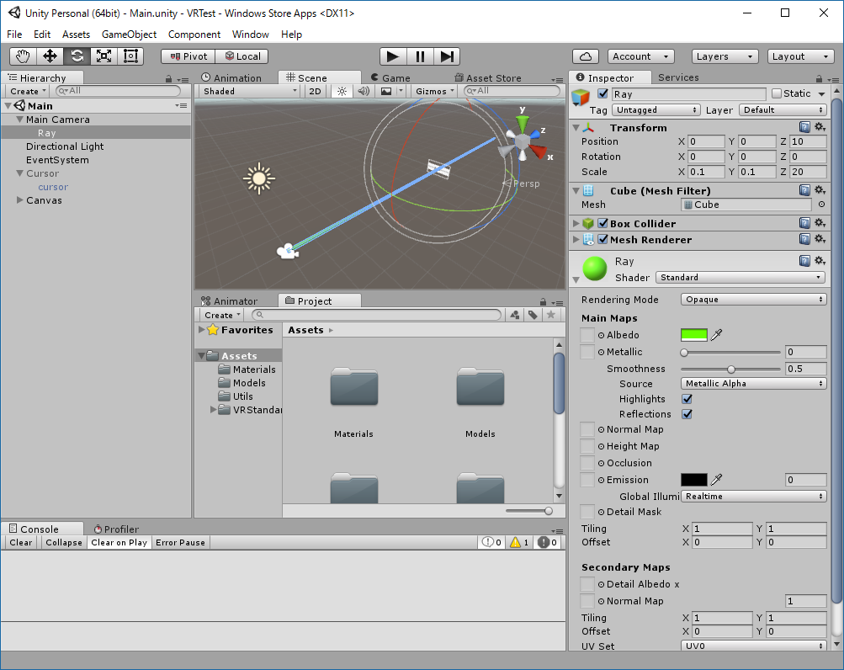844x670 pixels.
Task: Select the Scale tool icon
Action: tap(104, 56)
